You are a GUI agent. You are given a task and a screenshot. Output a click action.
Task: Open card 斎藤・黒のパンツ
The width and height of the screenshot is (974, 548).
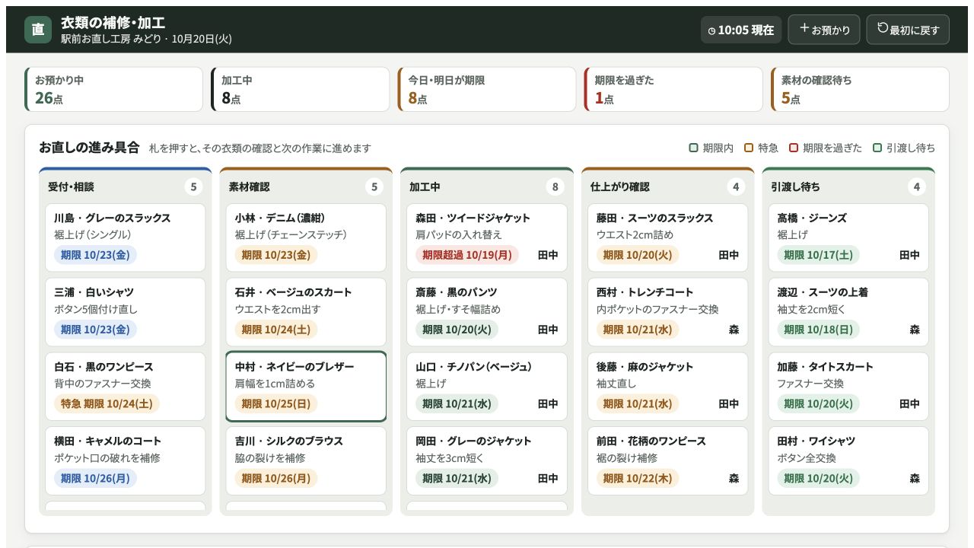[487, 312]
